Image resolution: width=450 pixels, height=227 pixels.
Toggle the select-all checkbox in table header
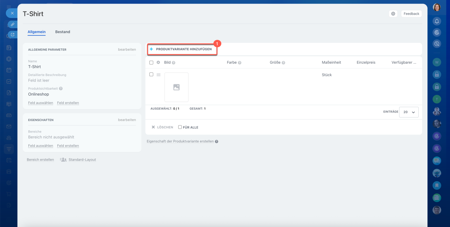151,63
